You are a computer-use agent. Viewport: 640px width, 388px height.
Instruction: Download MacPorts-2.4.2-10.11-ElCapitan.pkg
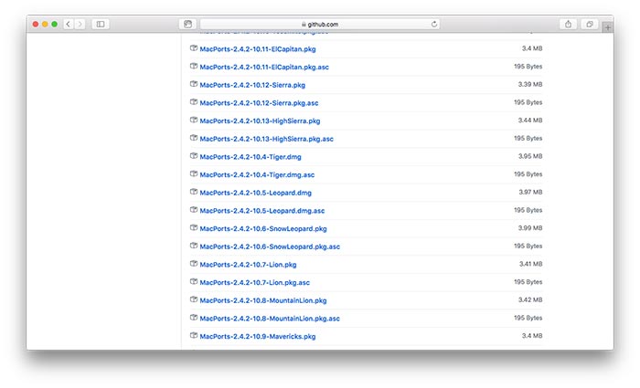pos(258,49)
